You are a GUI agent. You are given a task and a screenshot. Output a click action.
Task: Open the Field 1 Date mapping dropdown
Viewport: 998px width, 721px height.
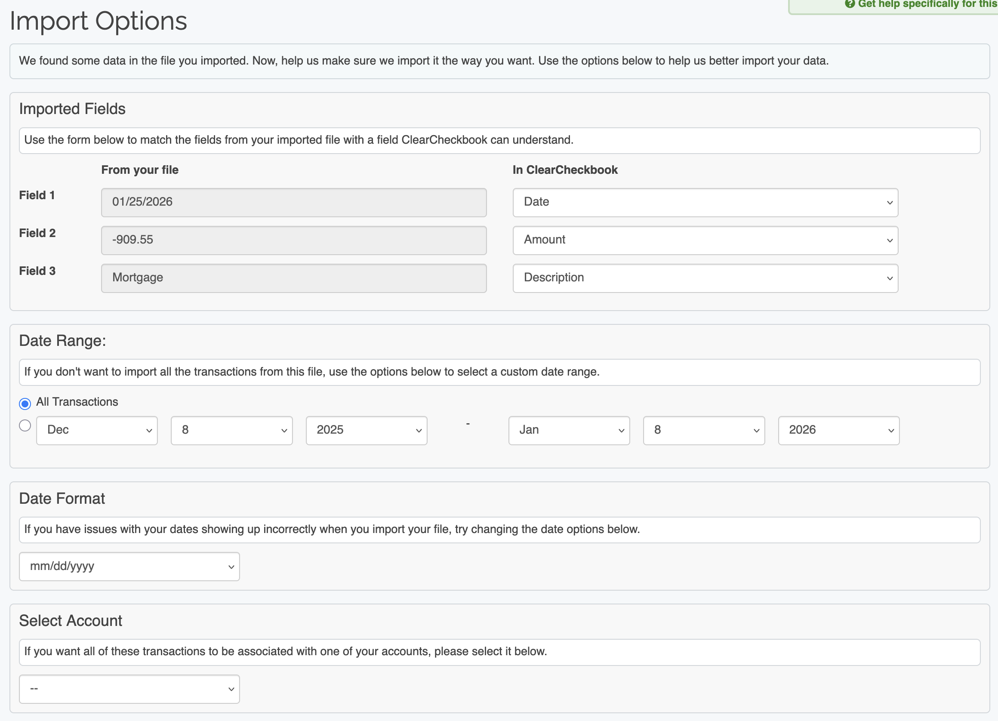(705, 203)
